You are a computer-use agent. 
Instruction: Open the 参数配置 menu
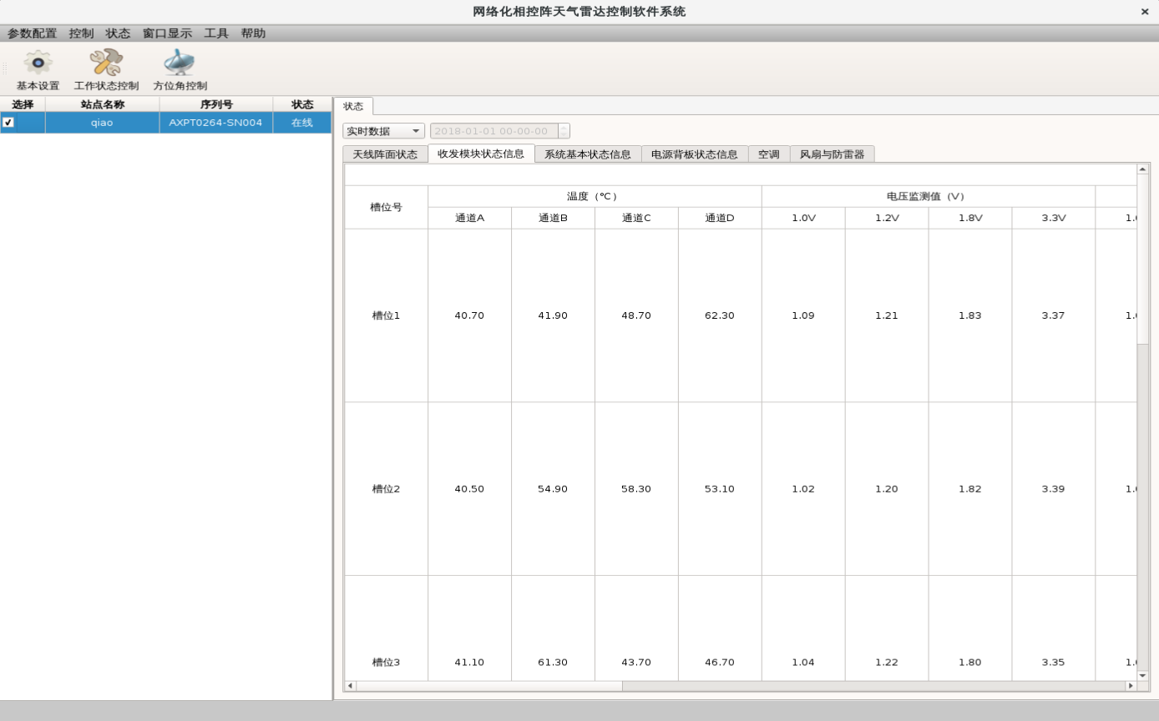pos(32,33)
